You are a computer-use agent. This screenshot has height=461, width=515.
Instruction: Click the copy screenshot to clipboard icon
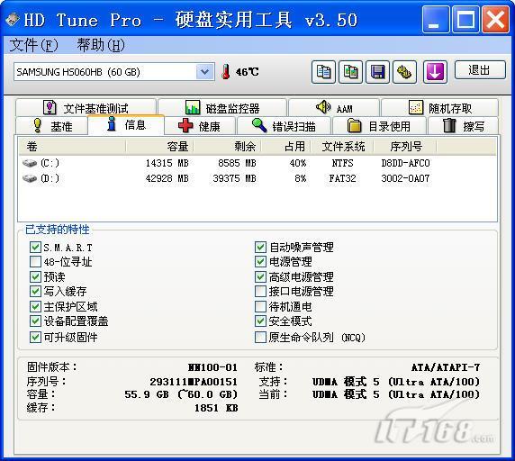coord(351,71)
